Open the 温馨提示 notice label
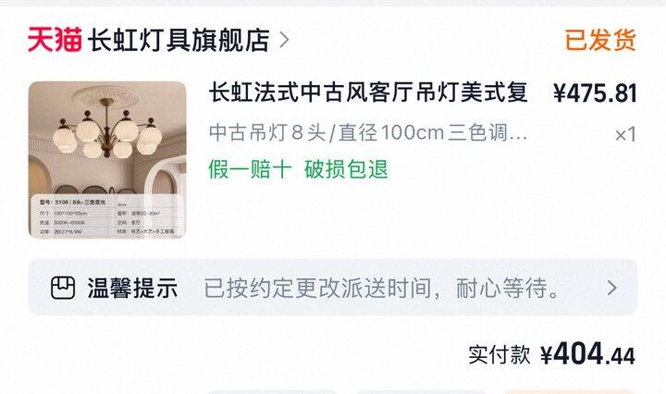The image size is (666, 394). click(132, 288)
